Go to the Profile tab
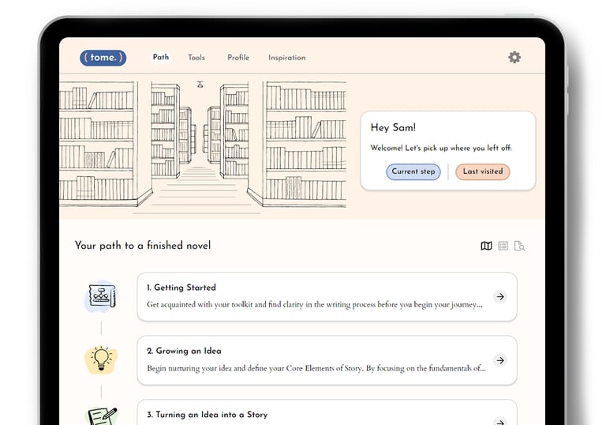 (238, 58)
